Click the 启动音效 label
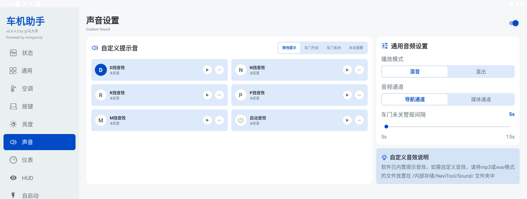 (x=258, y=118)
